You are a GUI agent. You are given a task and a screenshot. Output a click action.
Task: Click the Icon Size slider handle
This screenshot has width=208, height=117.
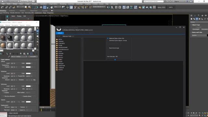[115, 60]
